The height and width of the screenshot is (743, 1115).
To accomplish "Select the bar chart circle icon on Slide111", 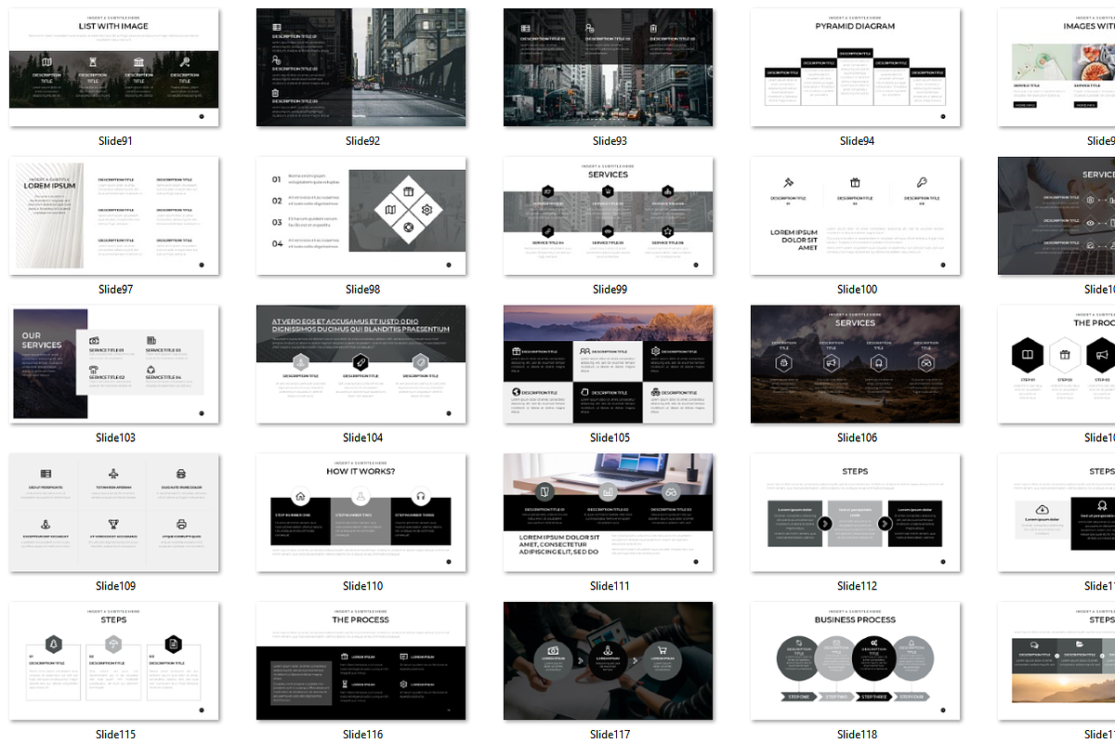I will [608, 491].
